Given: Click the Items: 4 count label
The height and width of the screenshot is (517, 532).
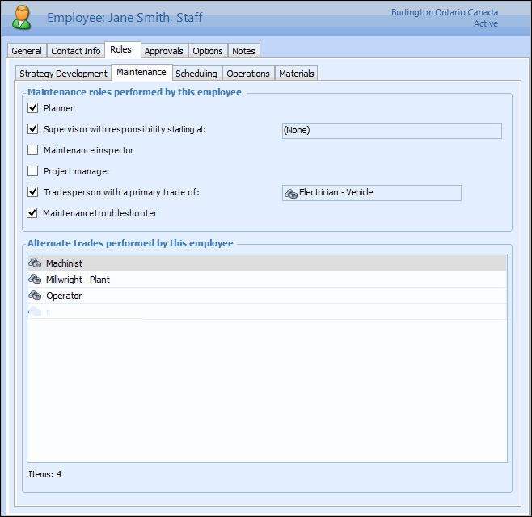Looking at the screenshot, I should pos(44,474).
